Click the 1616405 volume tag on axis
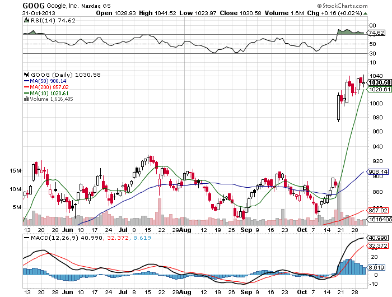Image resolution: width=392 pixels, height=297 pixels. (379, 219)
